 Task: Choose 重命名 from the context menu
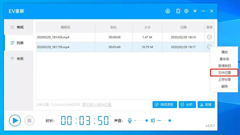(x=224, y=59)
